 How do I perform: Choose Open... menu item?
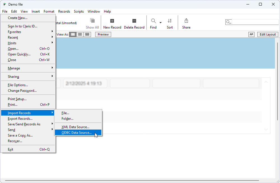[28, 49]
